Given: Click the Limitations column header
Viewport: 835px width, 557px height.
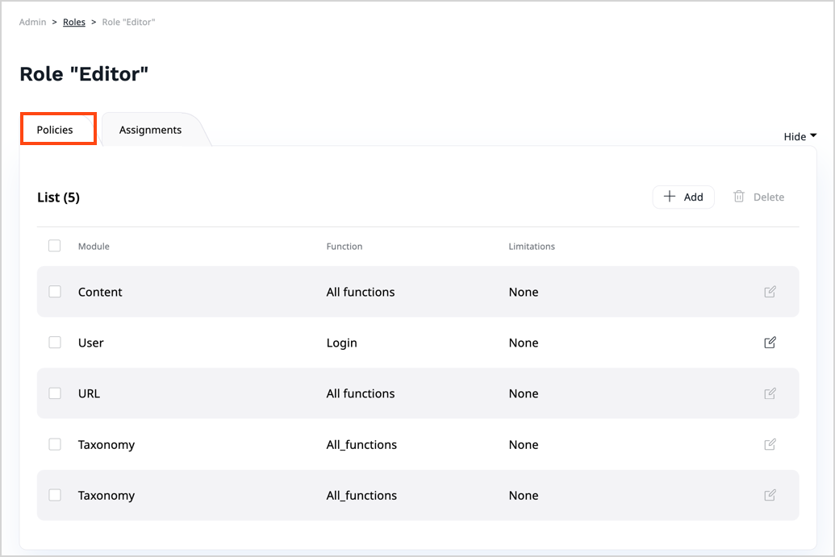Looking at the screenshot, I should tap(532, 247).
